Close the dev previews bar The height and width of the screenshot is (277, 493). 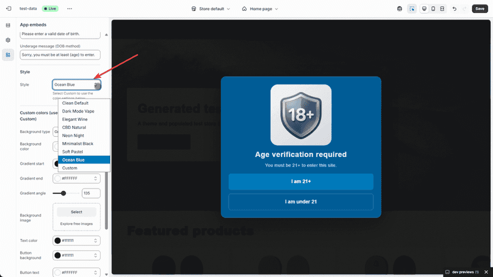point(486,272)
